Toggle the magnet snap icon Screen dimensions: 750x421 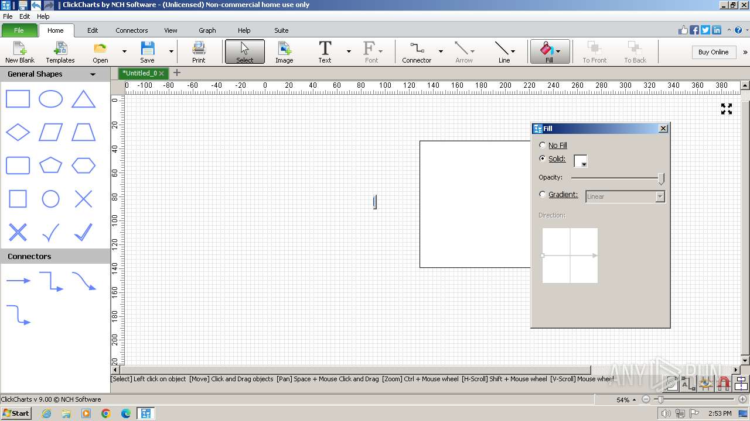coord(724,384)
